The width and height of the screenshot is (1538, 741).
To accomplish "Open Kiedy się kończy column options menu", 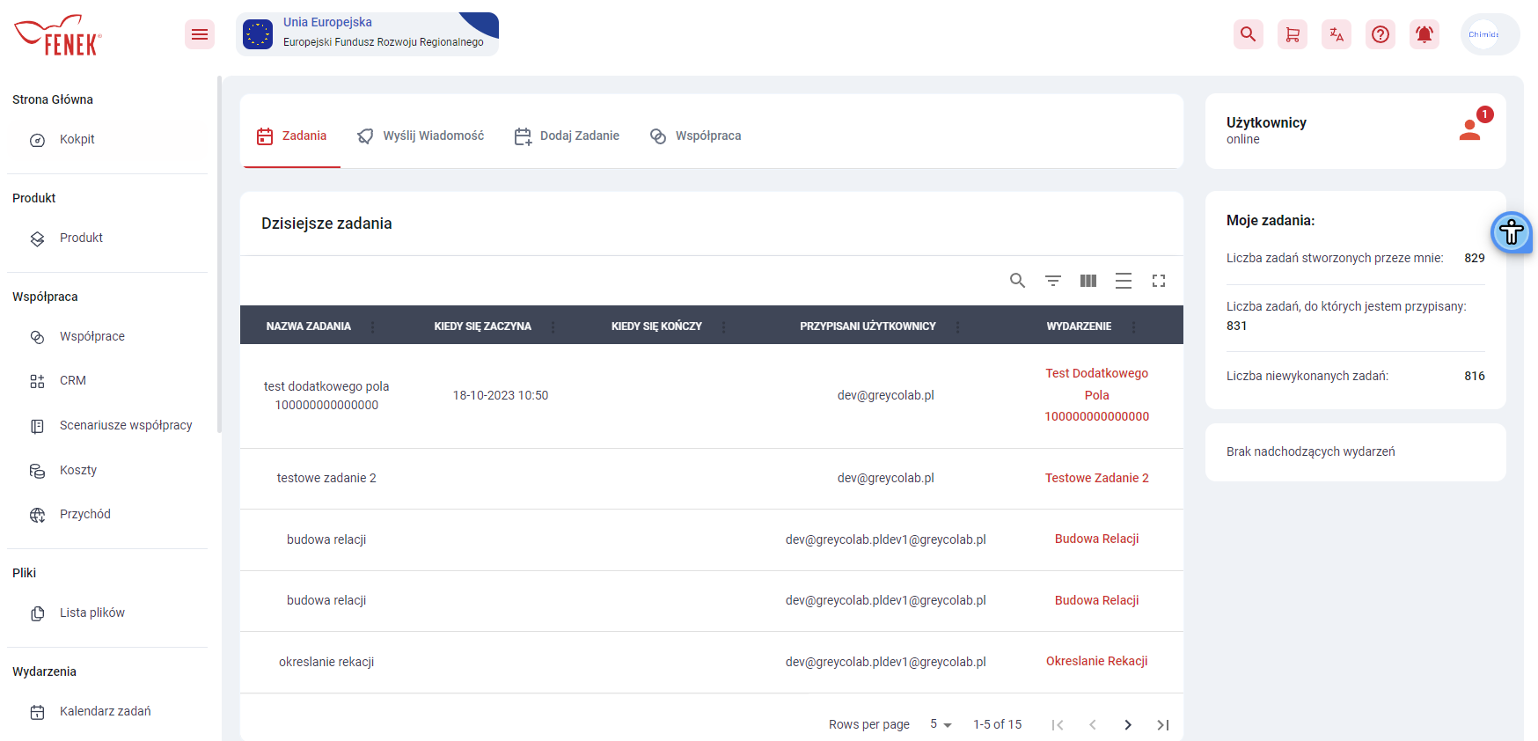I will pos(724,326).
